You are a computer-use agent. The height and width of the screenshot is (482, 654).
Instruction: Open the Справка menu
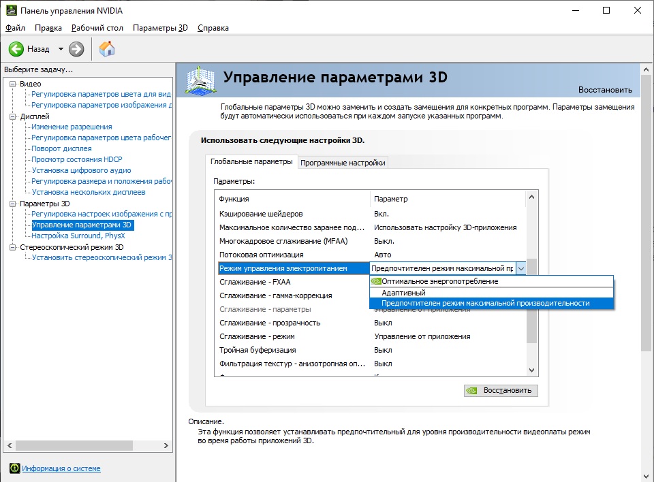(x=213, y=28)
